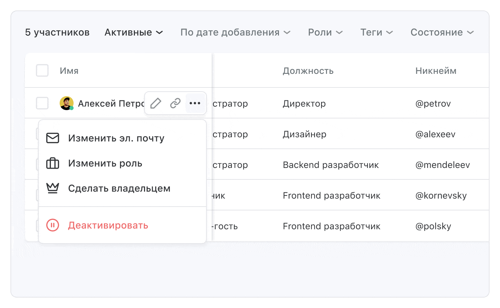The image size is (500, 308).
Task: Toggle the select-all checkbox in table header
Action: pos(42,70)
